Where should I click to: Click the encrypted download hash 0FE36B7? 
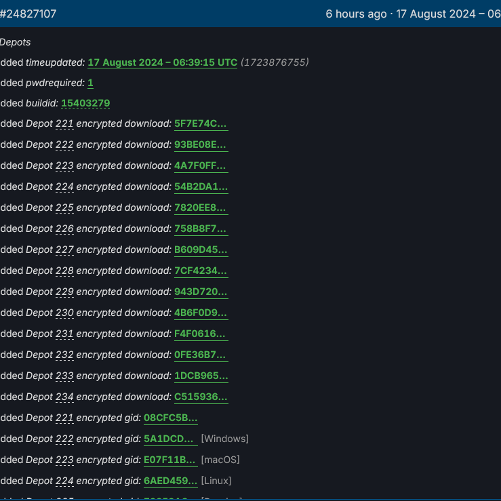pos(201,355)
